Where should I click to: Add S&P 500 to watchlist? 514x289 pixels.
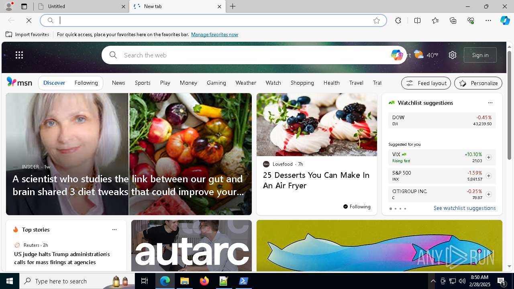488,176
